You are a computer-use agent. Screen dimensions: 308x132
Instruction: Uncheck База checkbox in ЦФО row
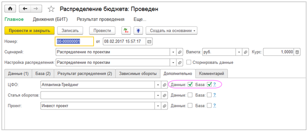tap(209, 85)
